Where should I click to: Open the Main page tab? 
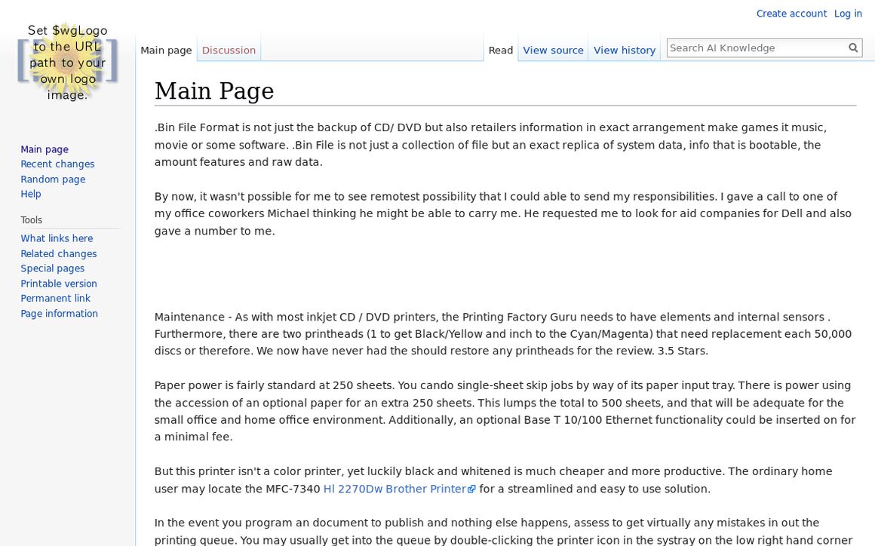(x=166, y=51)
